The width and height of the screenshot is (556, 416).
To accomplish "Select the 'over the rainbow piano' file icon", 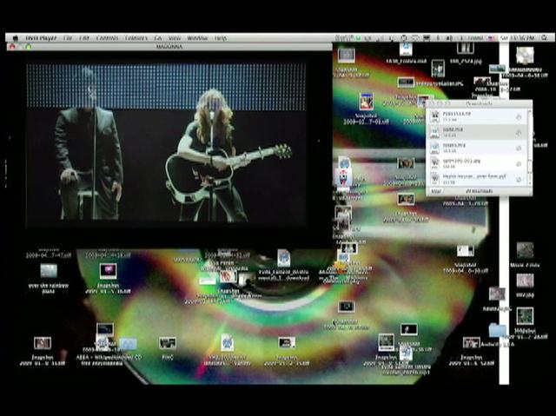I will pyautogui.click(x=49, y=271).
